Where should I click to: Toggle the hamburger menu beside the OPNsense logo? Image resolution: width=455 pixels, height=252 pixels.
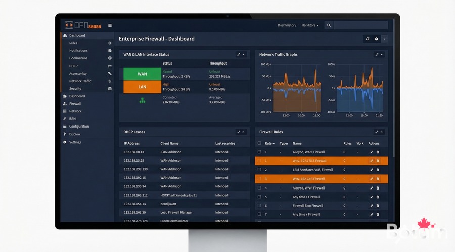click(x=110, y=26)
